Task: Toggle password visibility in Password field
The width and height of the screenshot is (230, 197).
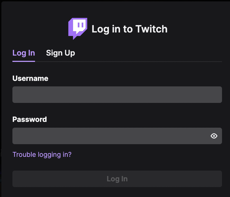Action: point(214,136)
